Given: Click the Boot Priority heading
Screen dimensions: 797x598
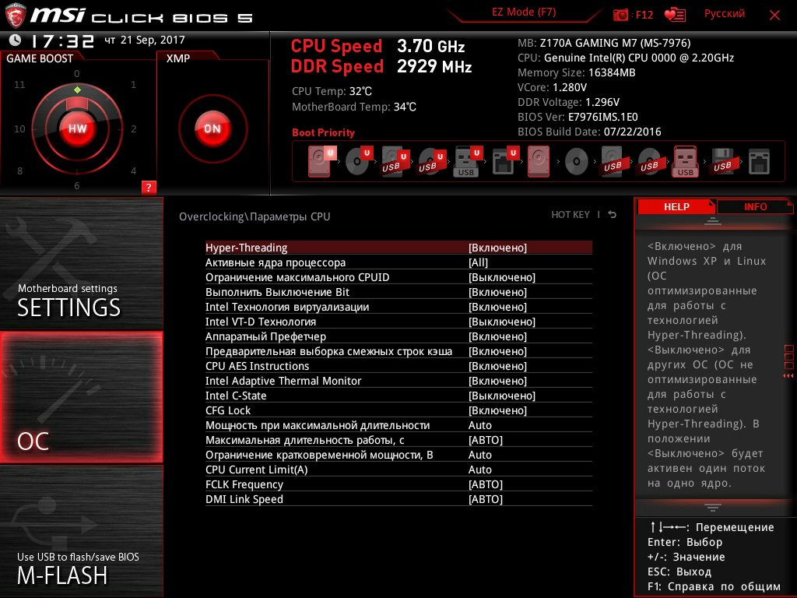Looking at the screenshot, I should [x=323, y=132].
